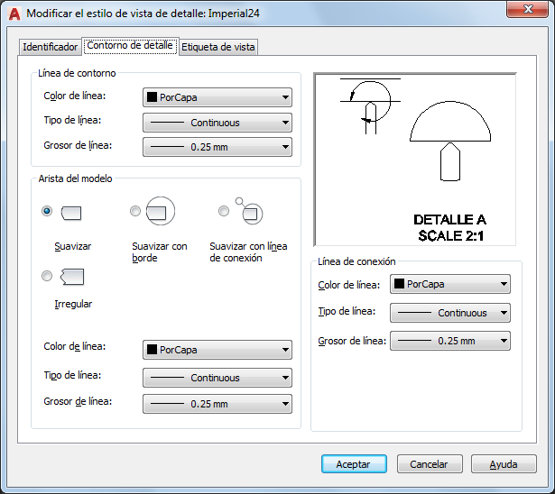Click the 'Suavizar con borde' label

pos(159,252)
